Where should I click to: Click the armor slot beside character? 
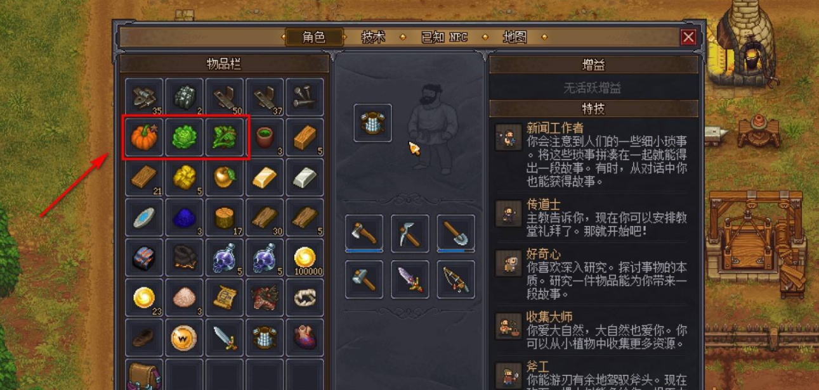pyautogui.click(x=372, y=123)
